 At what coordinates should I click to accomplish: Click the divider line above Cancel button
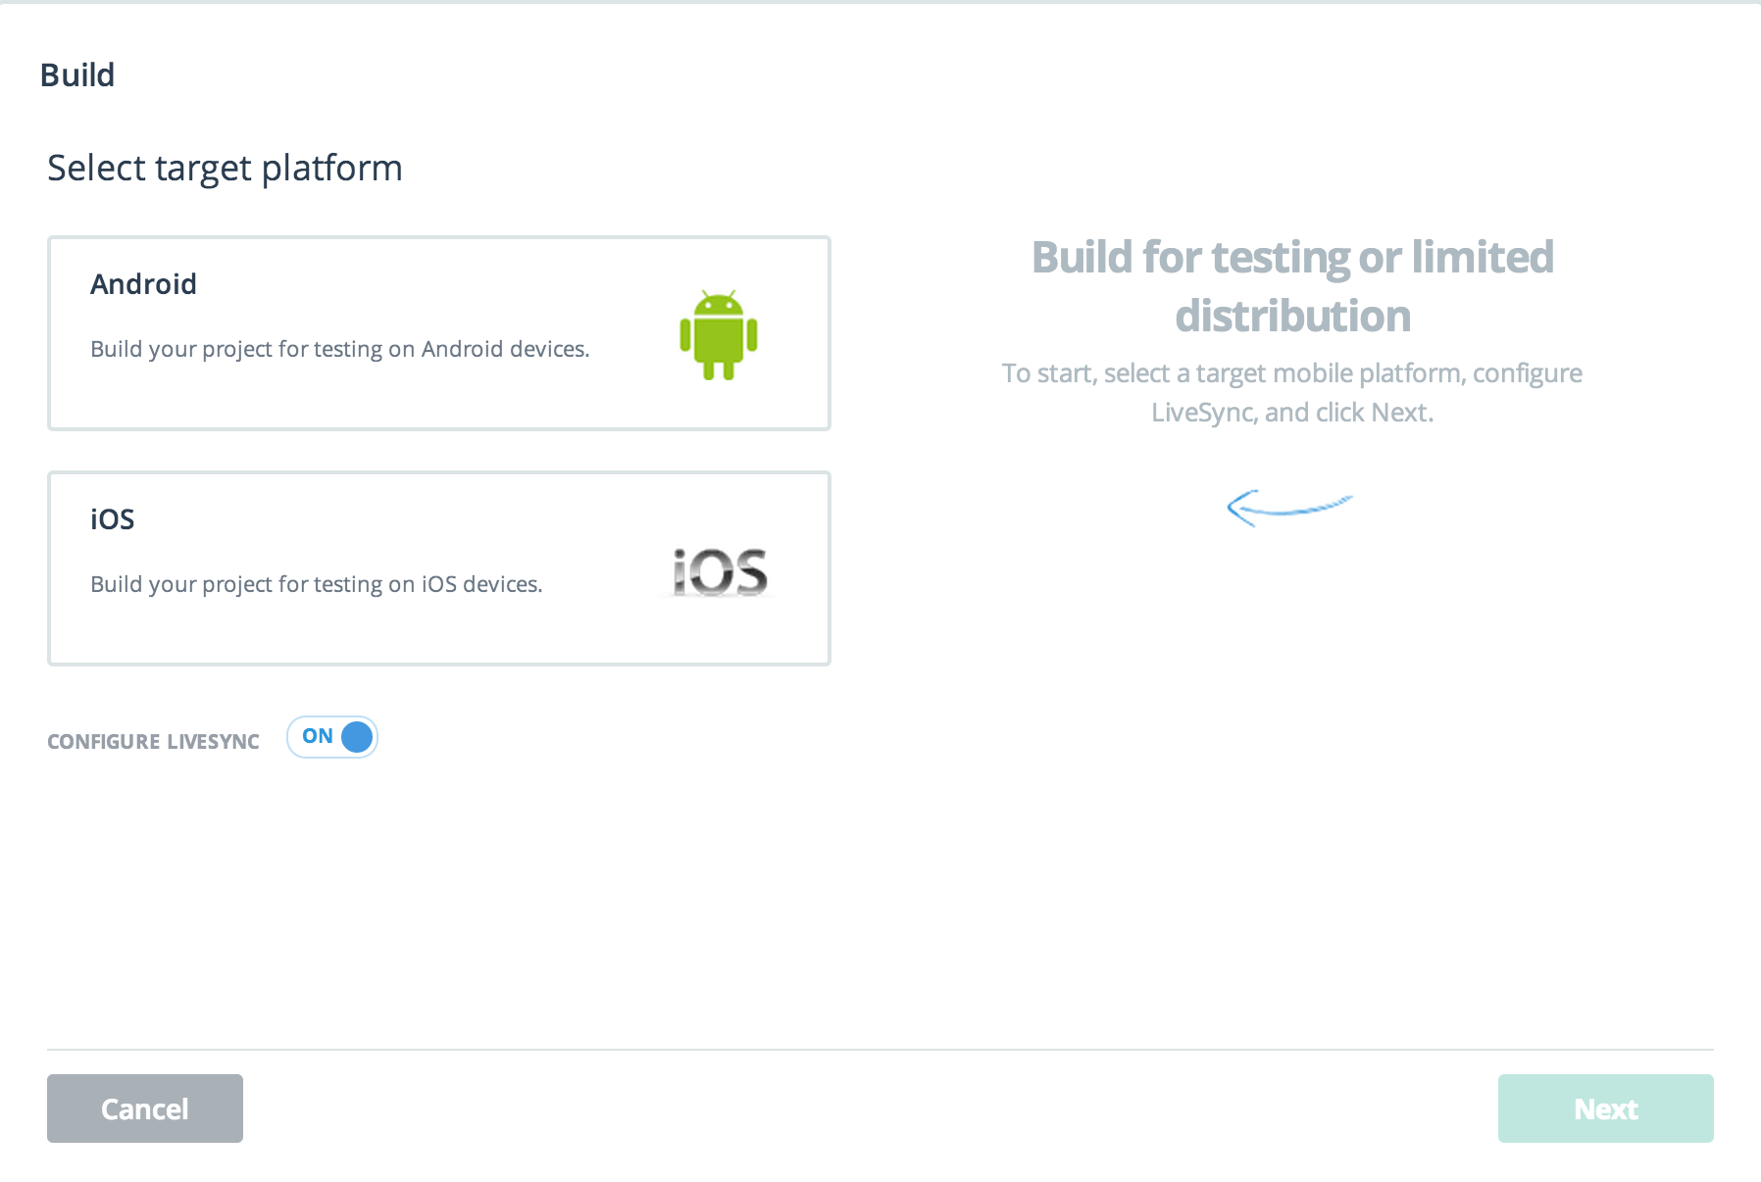click(880, 1050)
